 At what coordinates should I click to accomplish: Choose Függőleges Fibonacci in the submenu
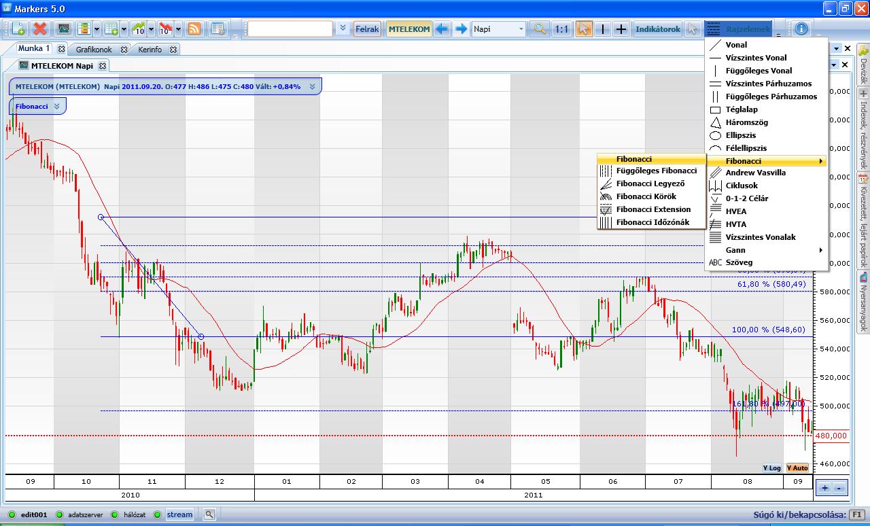[x=651, y=171]
